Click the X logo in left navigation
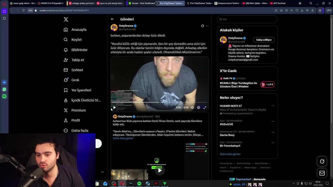 66,19
